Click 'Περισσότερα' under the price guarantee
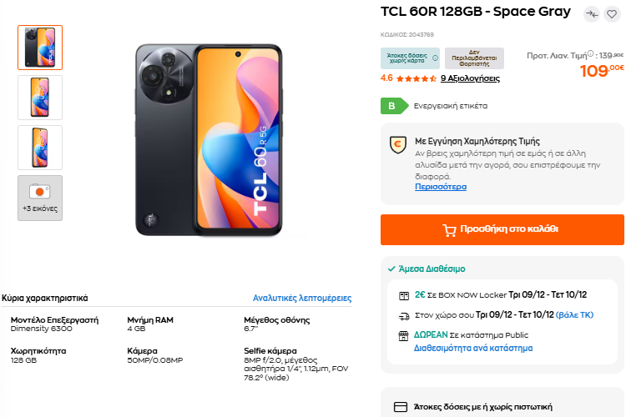 [441, 187]
